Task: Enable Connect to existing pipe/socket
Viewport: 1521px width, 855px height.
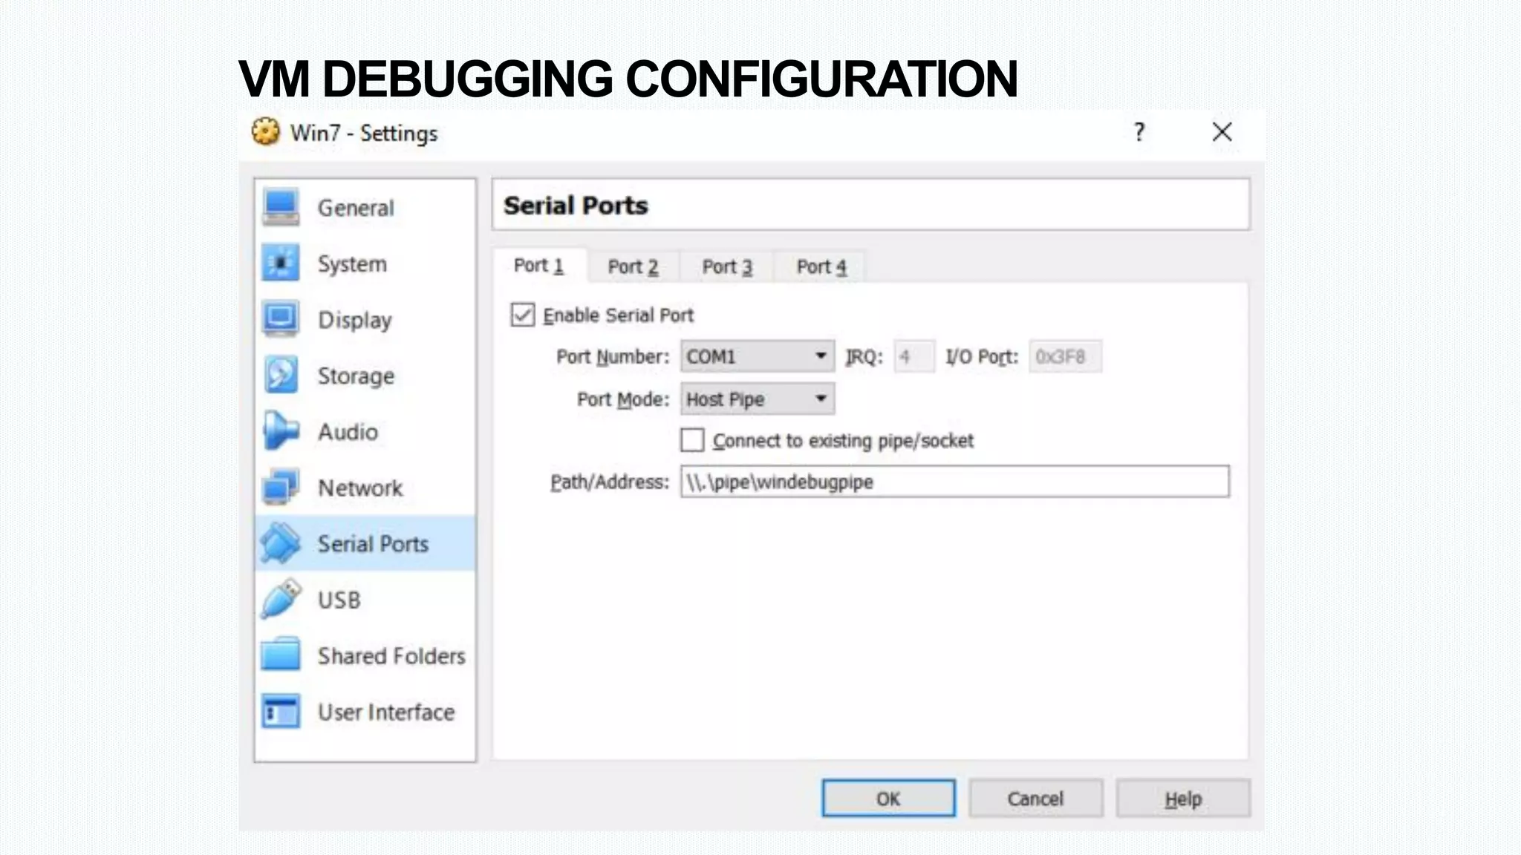Action: click(692, 440)
